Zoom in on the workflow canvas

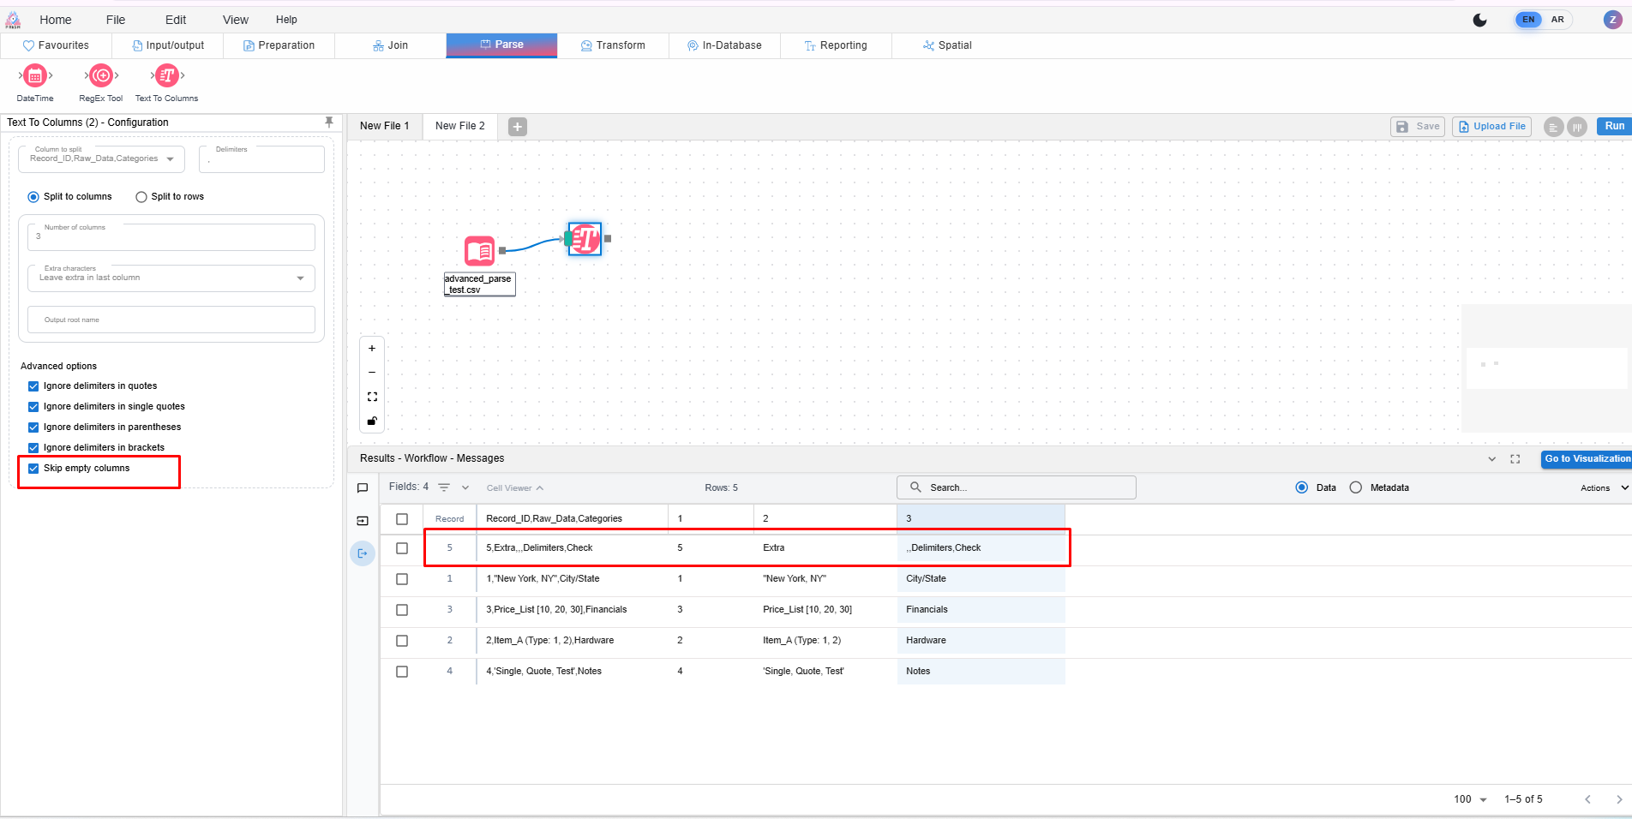[372, 349]
